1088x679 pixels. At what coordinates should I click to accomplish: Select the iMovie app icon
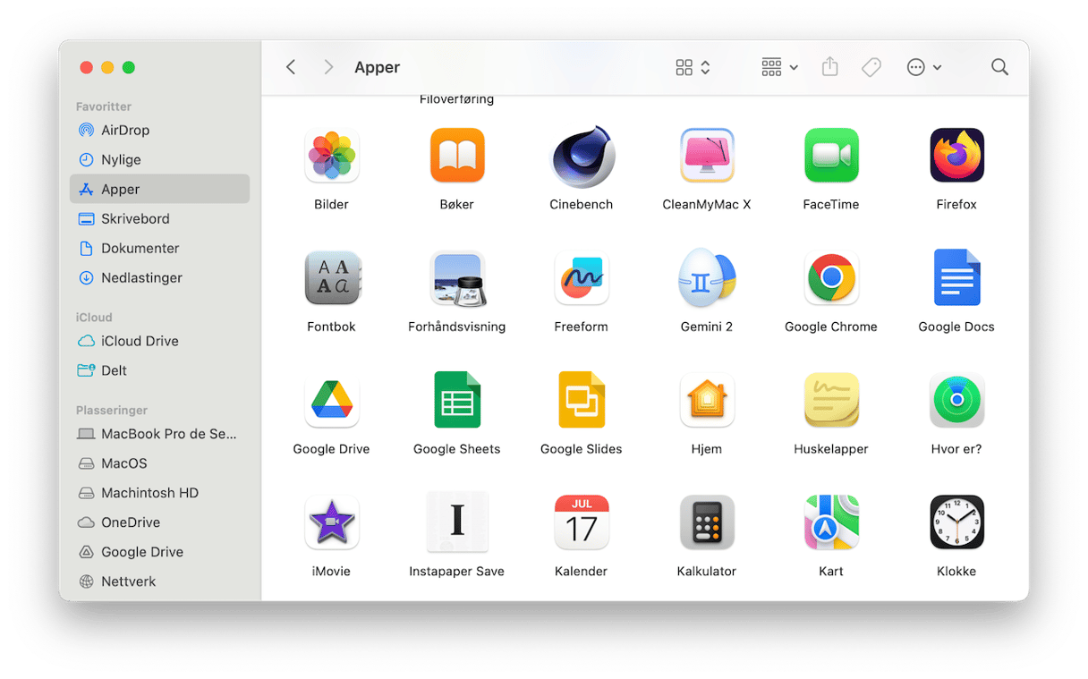pyautogui.click(x=331, y=522)
